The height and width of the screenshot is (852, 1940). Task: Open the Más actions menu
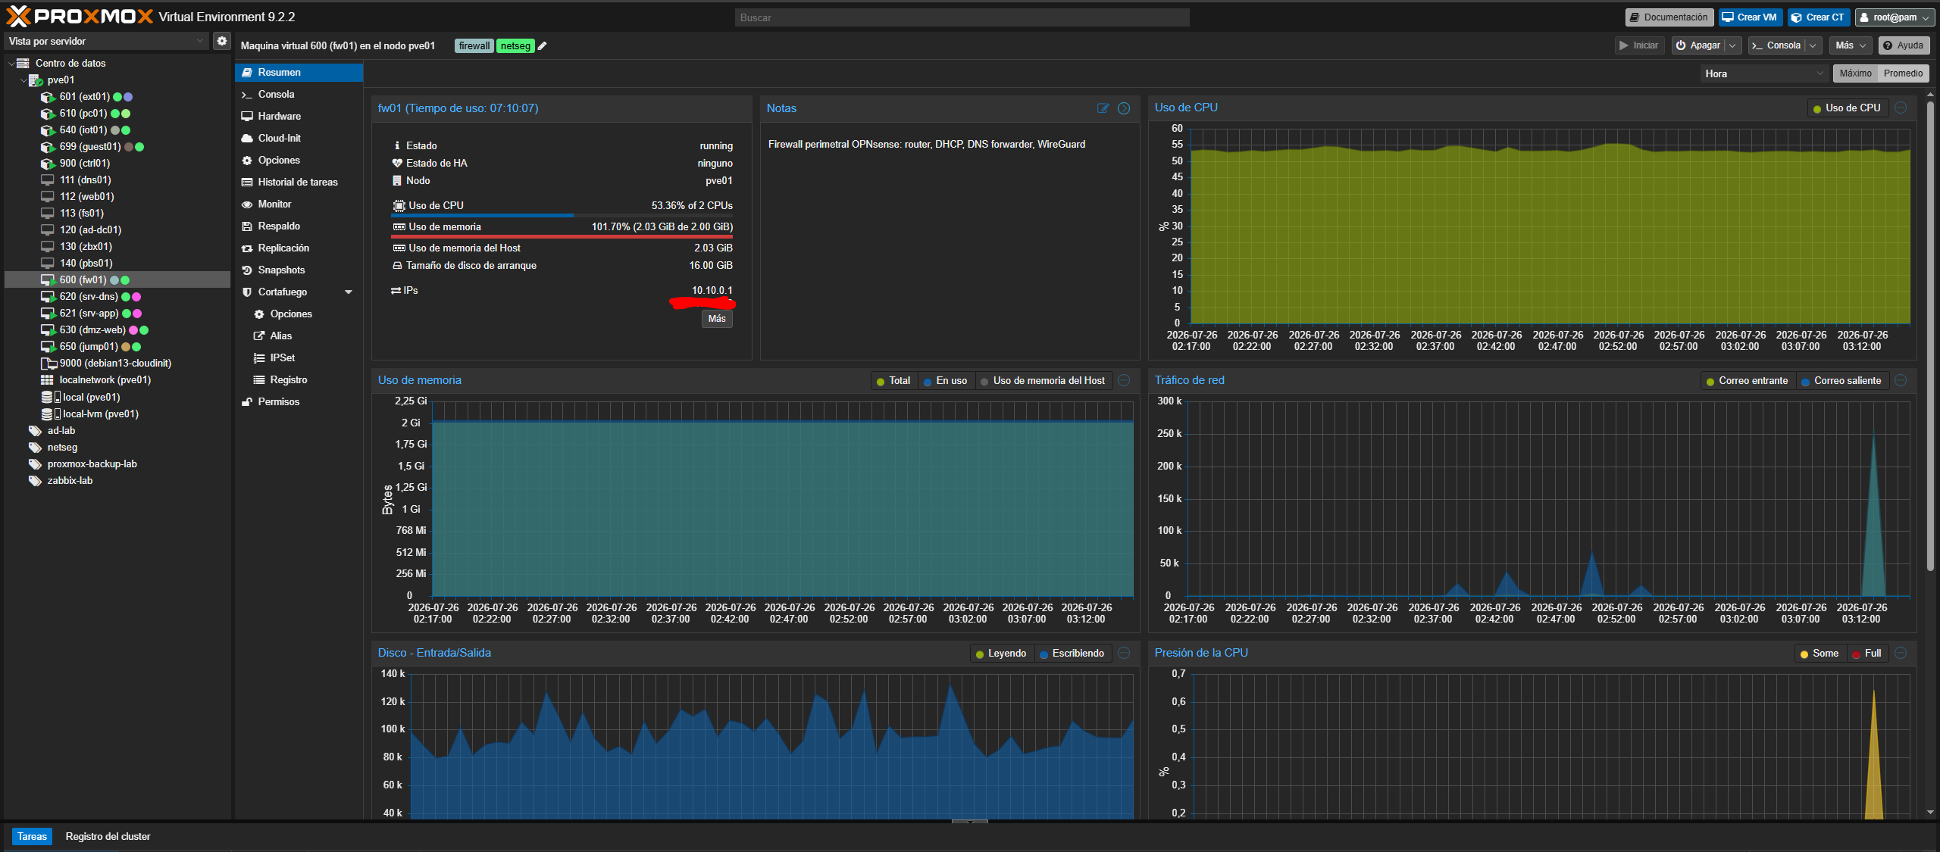[x=1850, y=45]
